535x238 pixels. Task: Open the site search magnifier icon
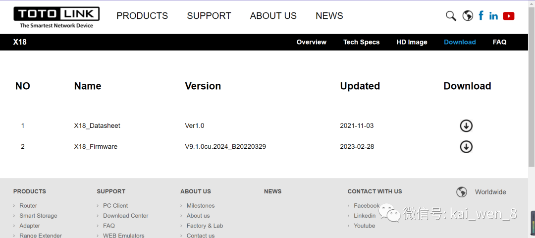(451, 16)
